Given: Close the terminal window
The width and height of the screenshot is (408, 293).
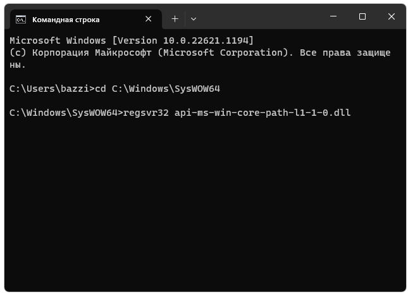Looking at the screenshot, I should pos(392,17).
